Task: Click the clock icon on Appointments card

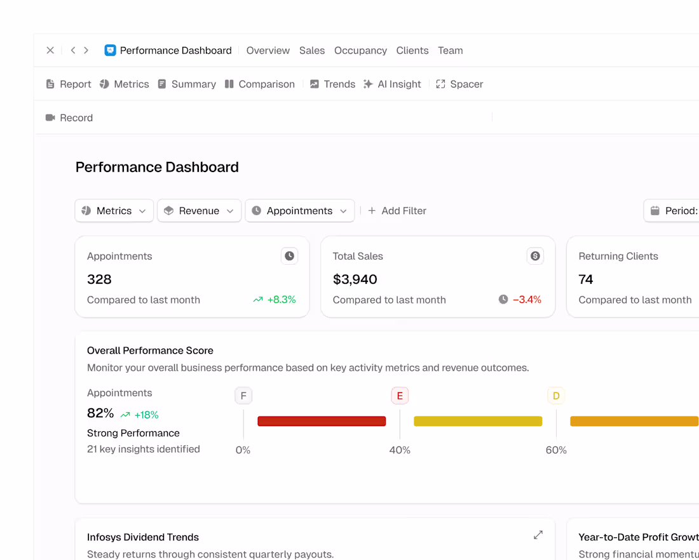Action: coord(289,256)
